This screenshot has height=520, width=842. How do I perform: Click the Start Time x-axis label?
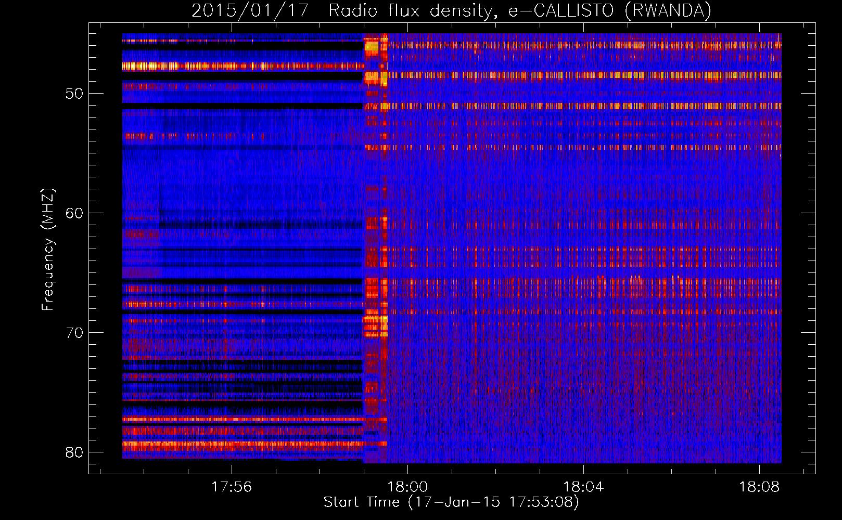[x=451, y=502]
